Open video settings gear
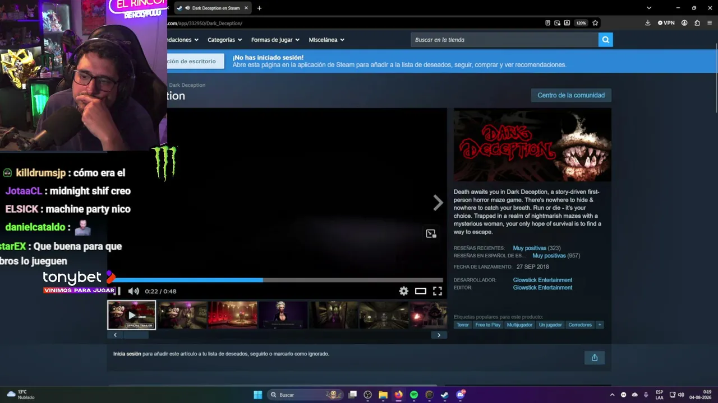718x403 pixels. tap(404, 291)
